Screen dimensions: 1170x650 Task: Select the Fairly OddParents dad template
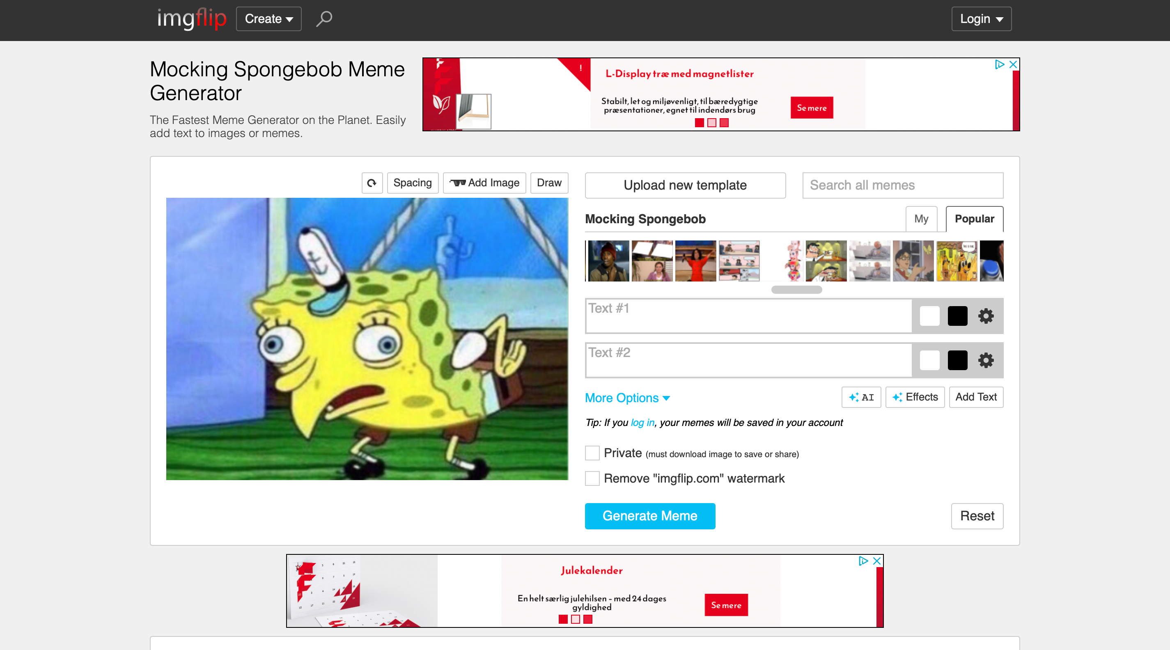[826, 261]
